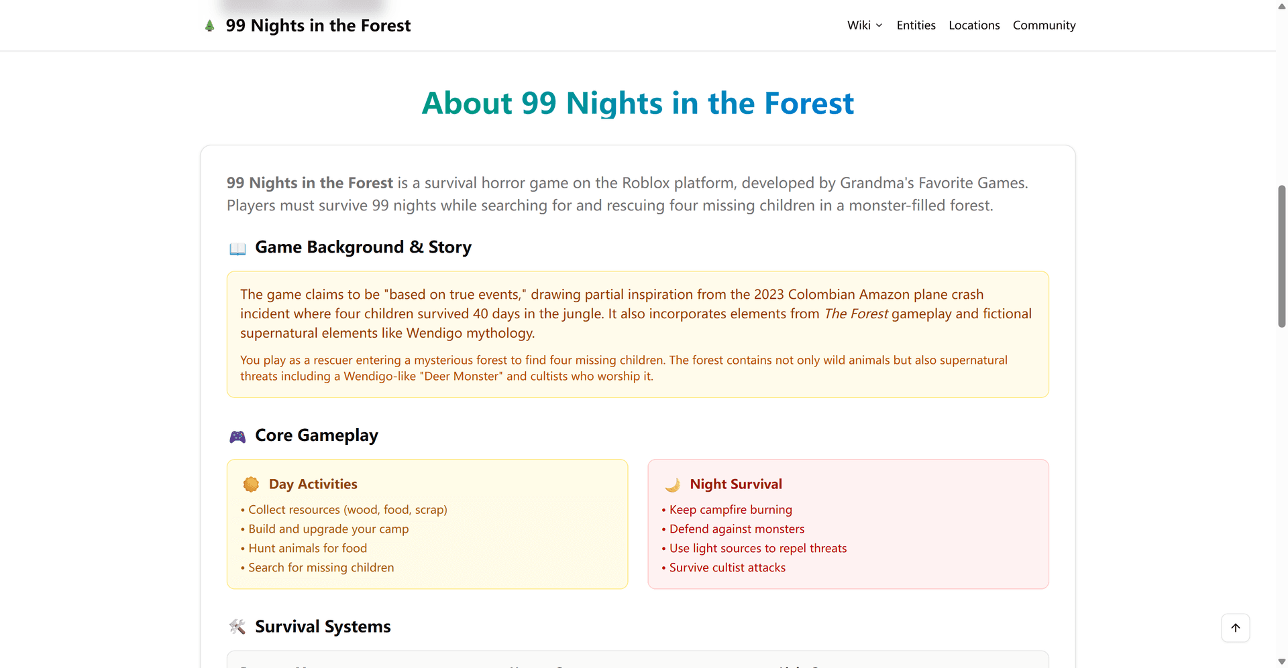Click the pine tree logo icon
1288x668 pixels.
(209, 25)
